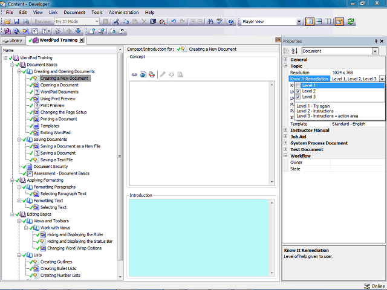Viewport: 387px width, 290px height.
Task: Click the blue down arrow move icon
Action: pyautogui.click(x=78, y=31)
